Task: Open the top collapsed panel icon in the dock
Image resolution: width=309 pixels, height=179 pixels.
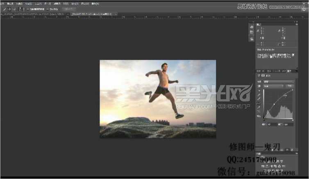Action: [x=251, y=27]
